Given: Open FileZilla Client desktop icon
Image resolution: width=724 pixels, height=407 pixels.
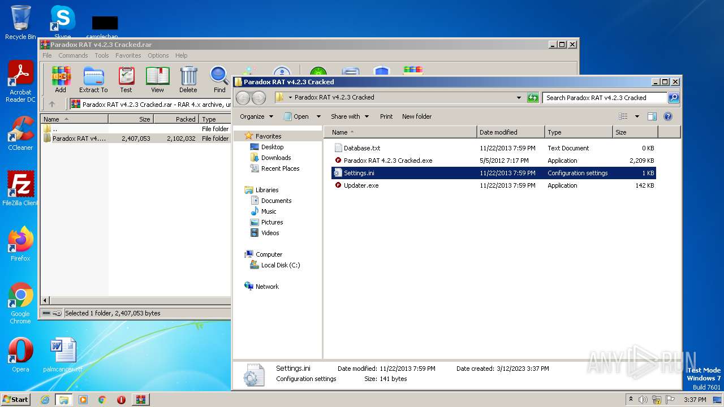Looking at the screenshot, I should (20, 188).
